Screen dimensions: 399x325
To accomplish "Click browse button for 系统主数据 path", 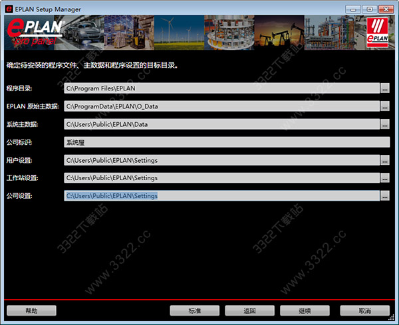I will click(385, 124).
